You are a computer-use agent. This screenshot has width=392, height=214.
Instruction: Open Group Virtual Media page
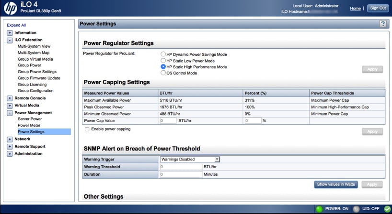click(35, 59)
